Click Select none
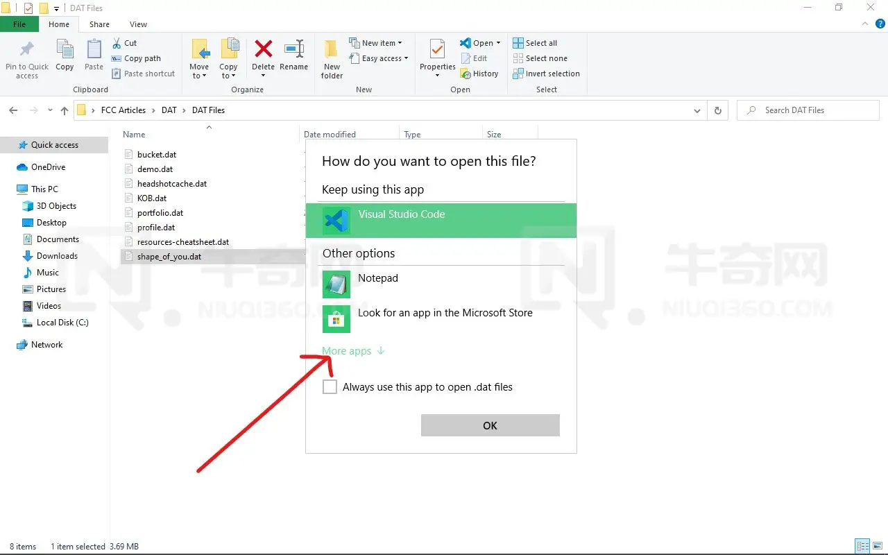 540,58
